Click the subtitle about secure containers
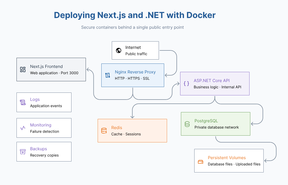Screen dimensions: 288x185 tap(132, 27)
